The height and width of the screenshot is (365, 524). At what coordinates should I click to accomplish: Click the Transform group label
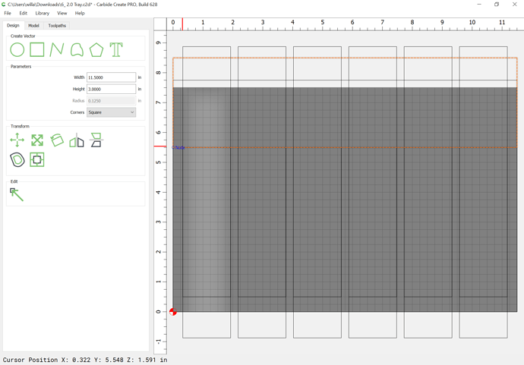tap(20, 126)
